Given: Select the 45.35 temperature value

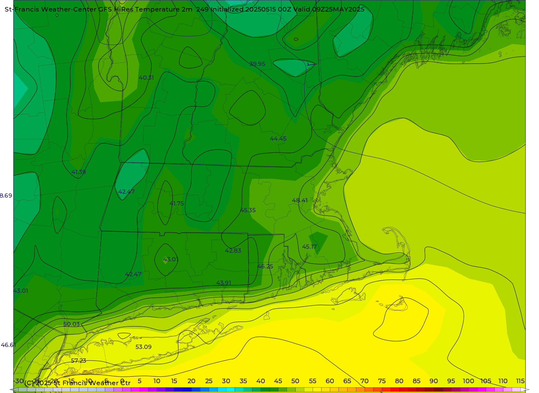Looking at the screenshot, I should pyautogui.click(x=248, y=210).
